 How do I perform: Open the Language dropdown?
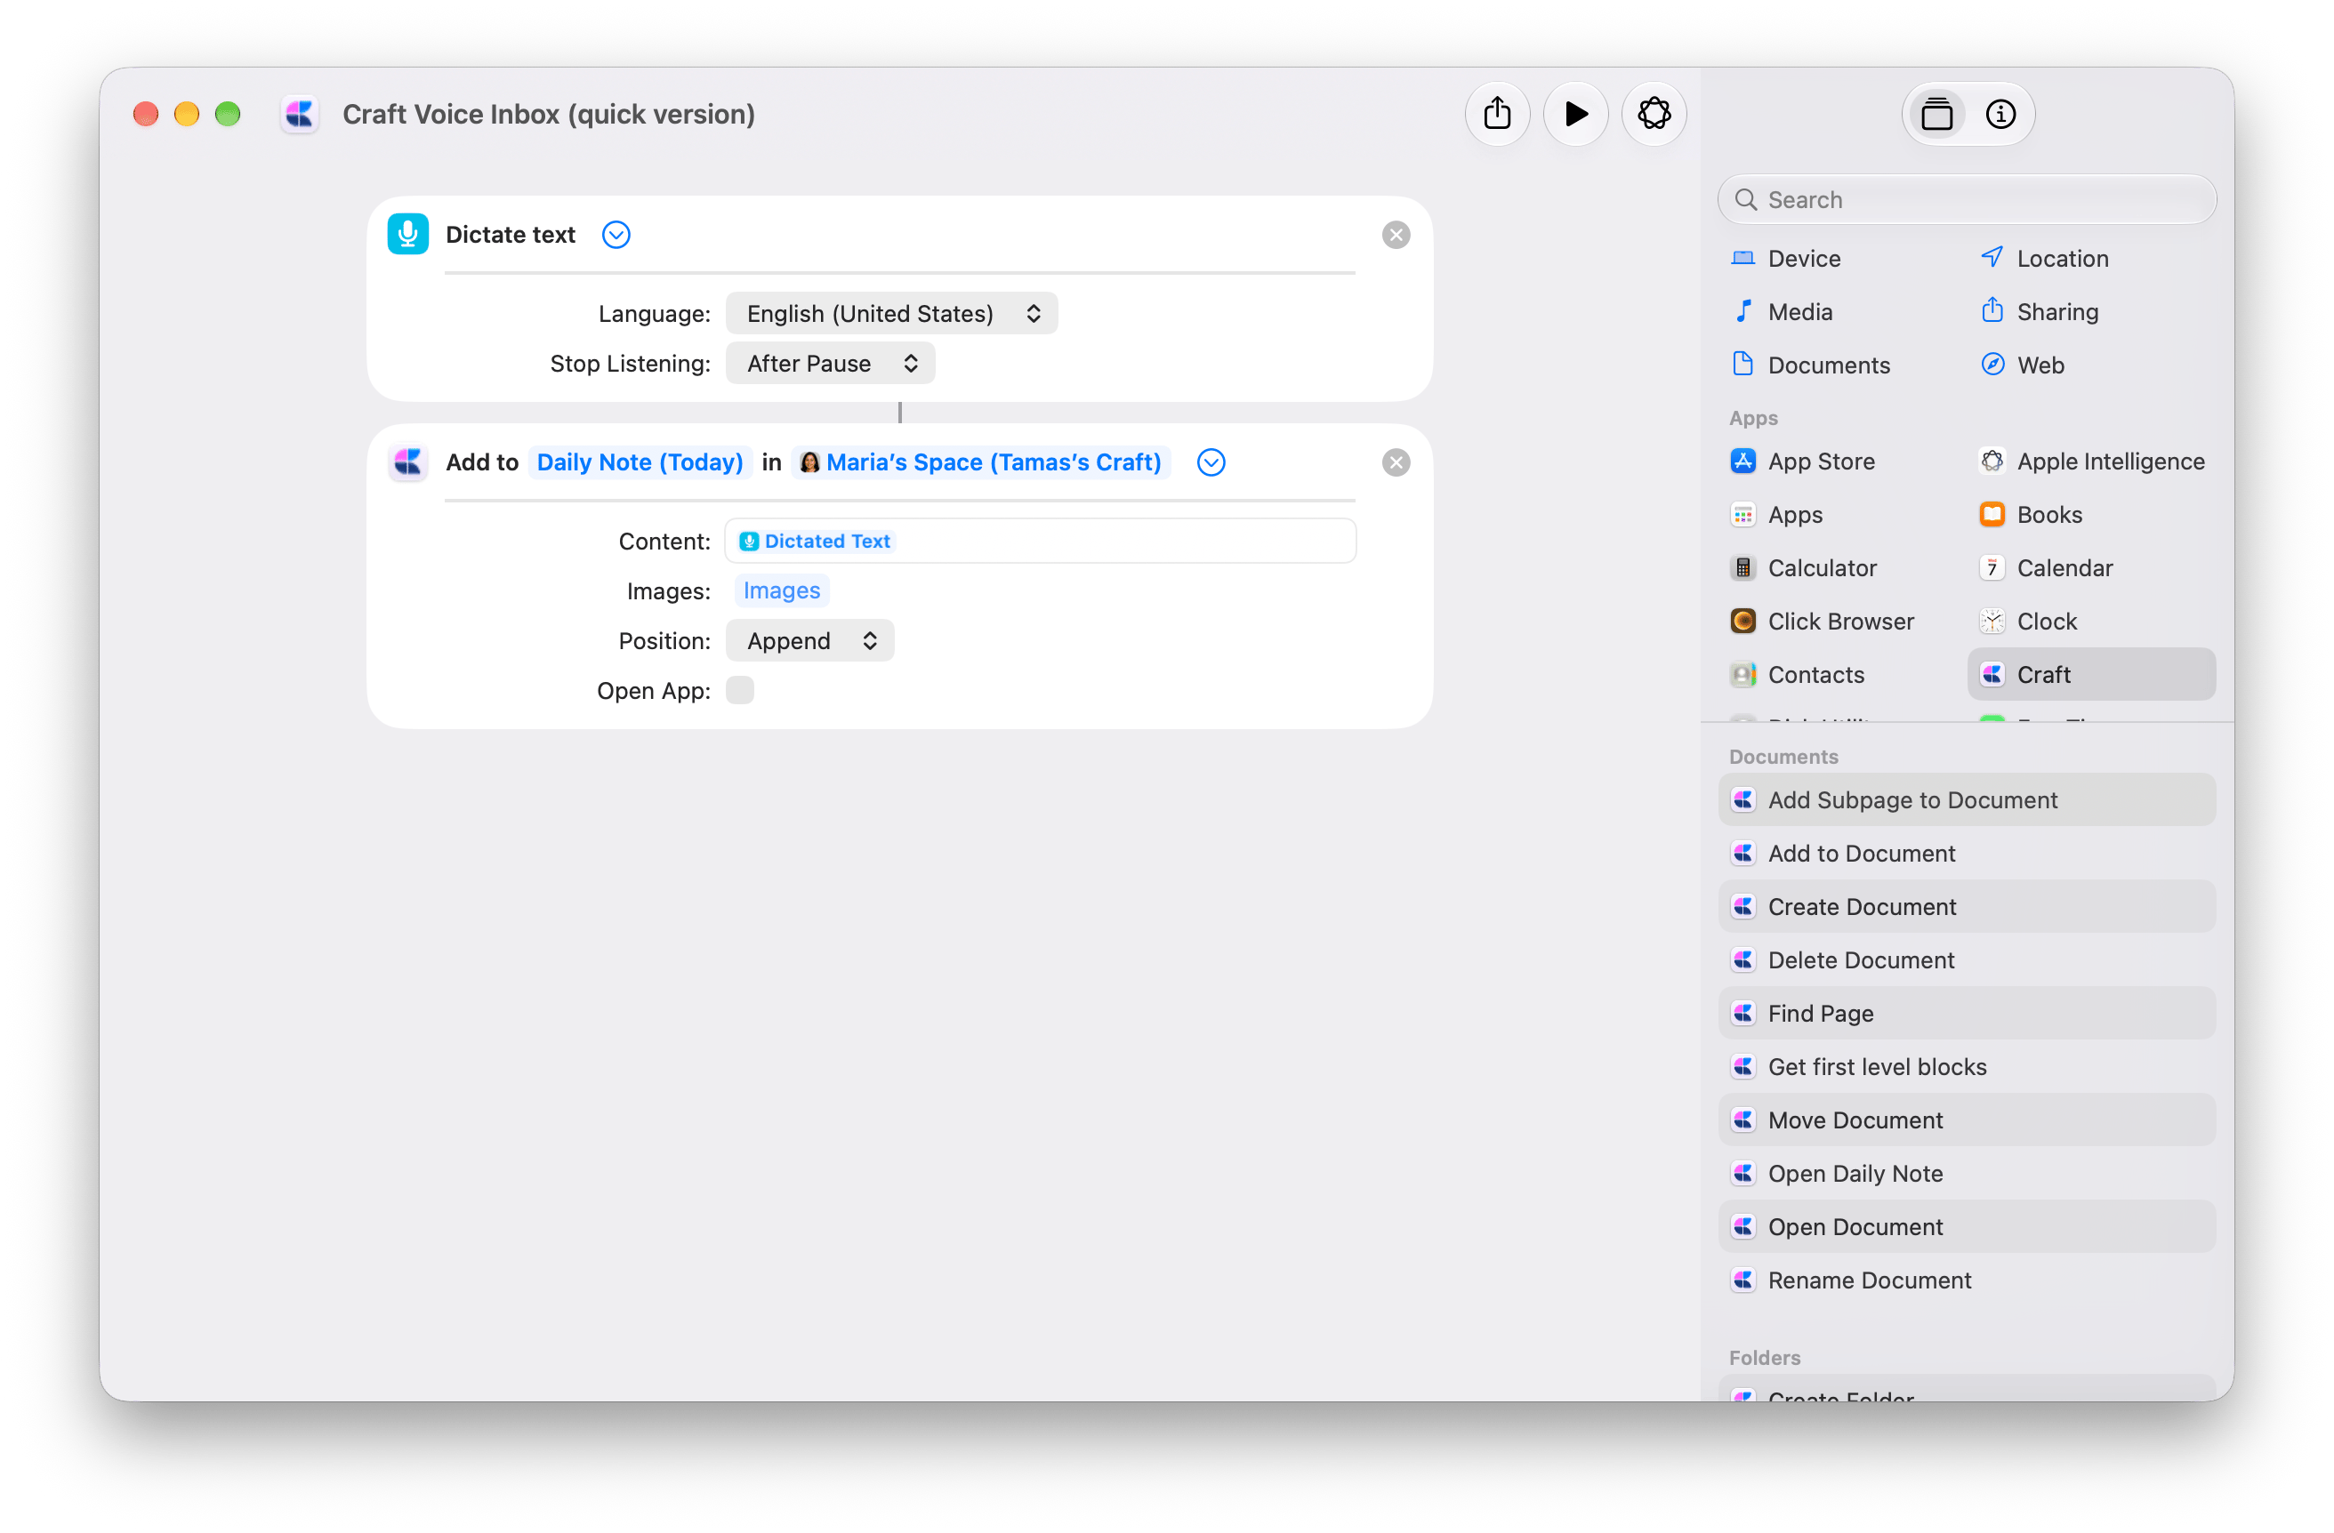pyautogui.click(x=891, y=314)
